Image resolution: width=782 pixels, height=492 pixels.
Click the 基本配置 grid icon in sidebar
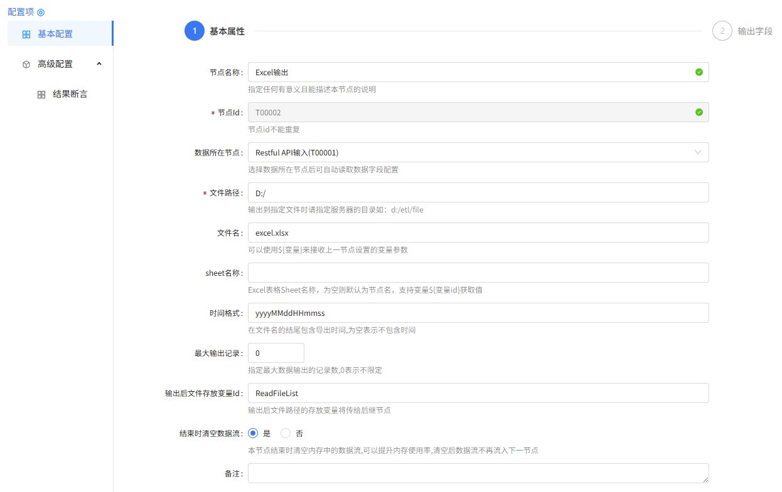[25, 34]
